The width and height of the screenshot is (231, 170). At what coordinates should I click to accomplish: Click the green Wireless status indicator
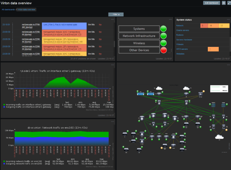[x=164, y=43]
